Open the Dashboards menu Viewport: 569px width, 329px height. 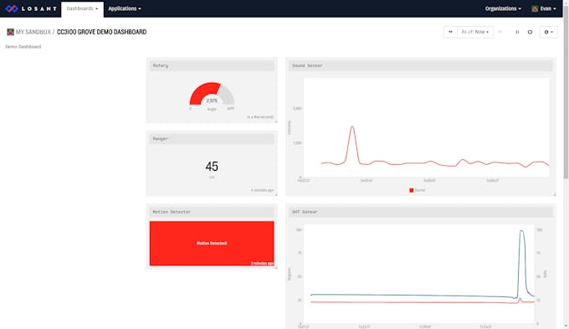[82, 8]
